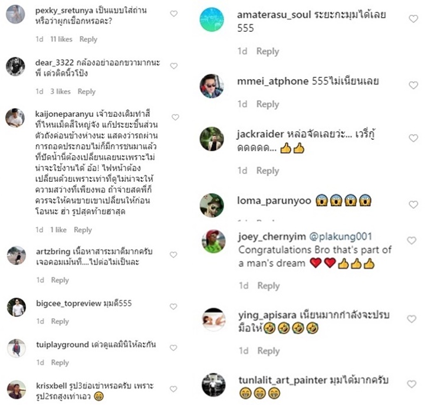Reply to jackraider's comment
The image size is (434, 405).
coord(268,171)
